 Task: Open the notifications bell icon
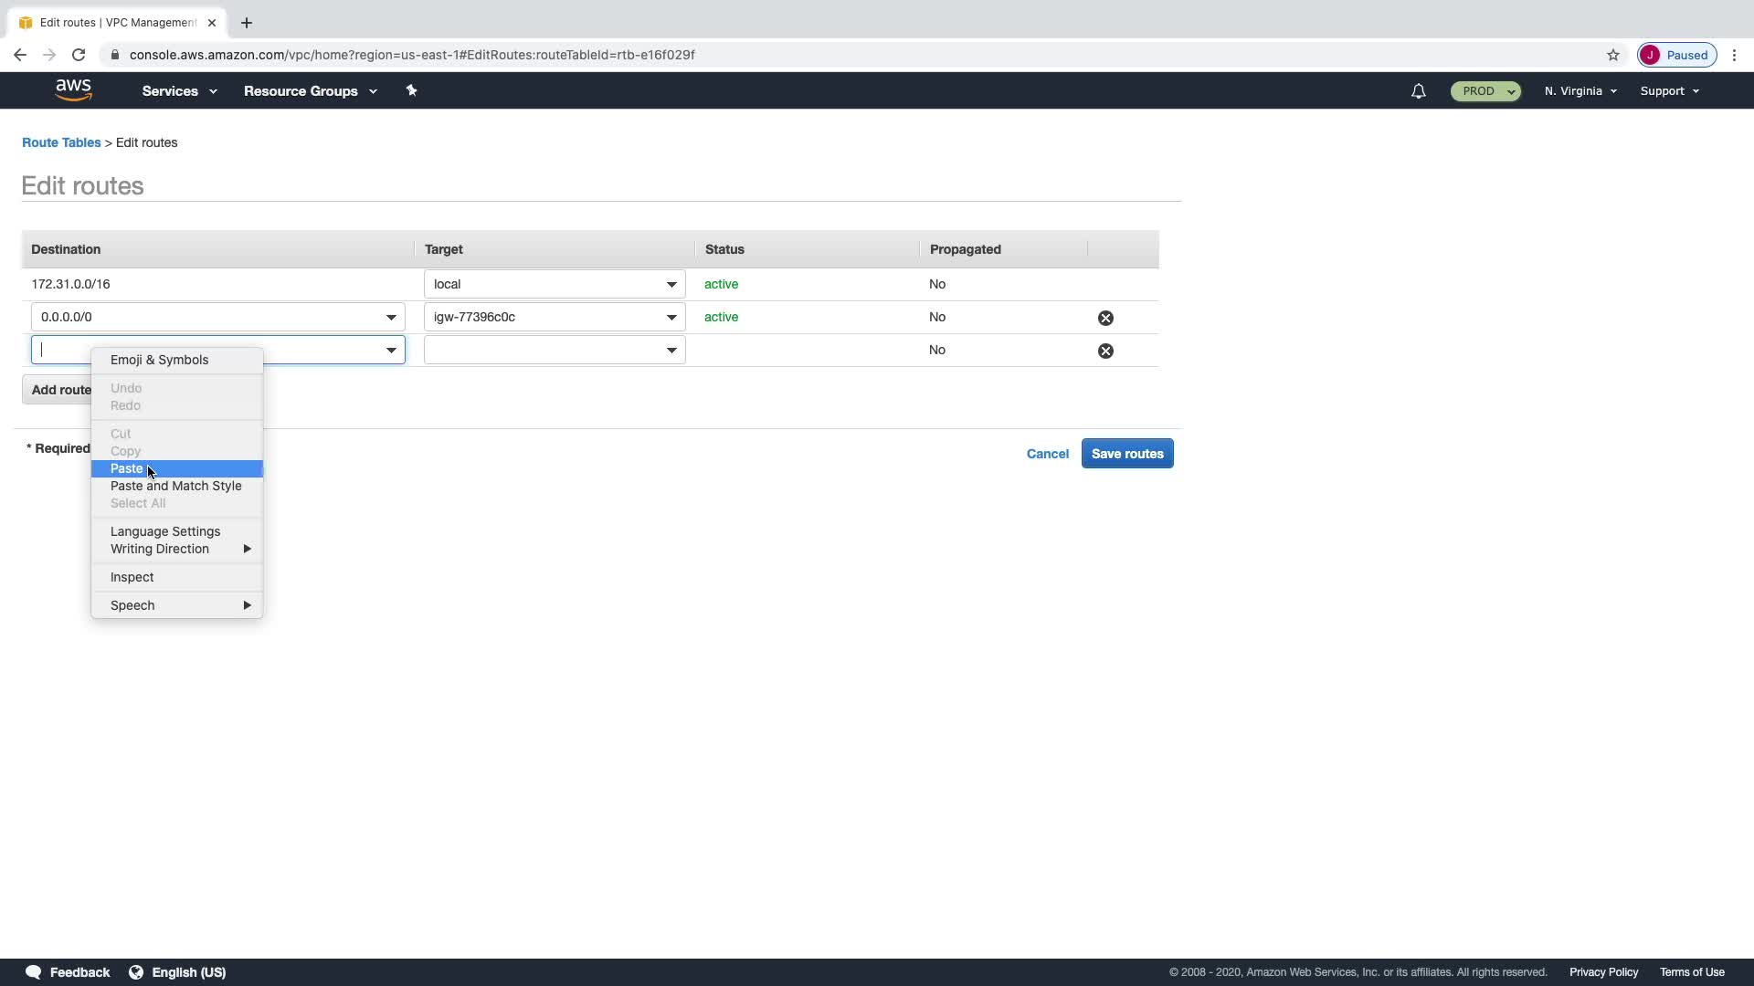pyautogui.click(x=1418, y=91)
